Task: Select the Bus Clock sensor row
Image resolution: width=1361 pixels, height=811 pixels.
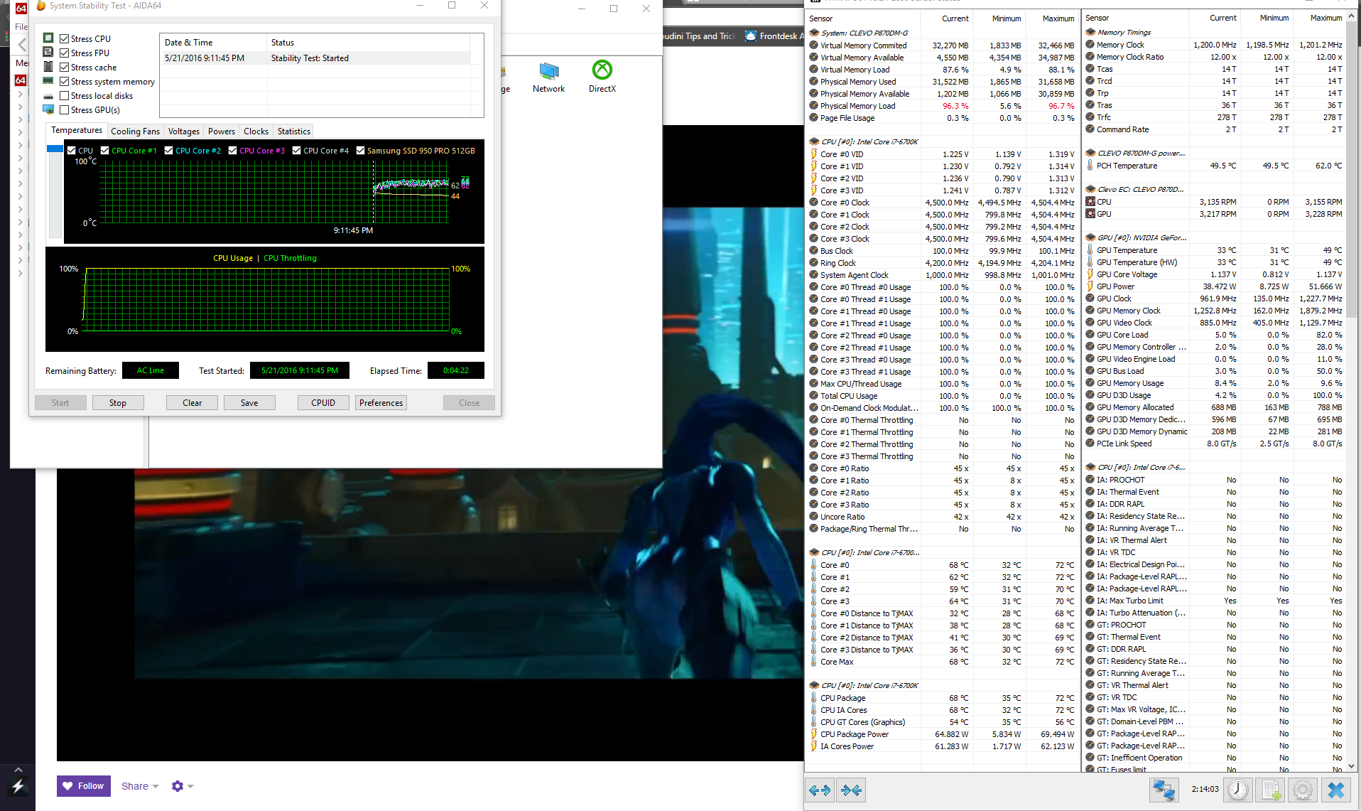Action: (x=942, y=251)
